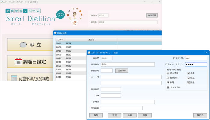Select row 00050 施設C in the facility search list
Viewport: 210px width, 120px height.
(71, 51)
